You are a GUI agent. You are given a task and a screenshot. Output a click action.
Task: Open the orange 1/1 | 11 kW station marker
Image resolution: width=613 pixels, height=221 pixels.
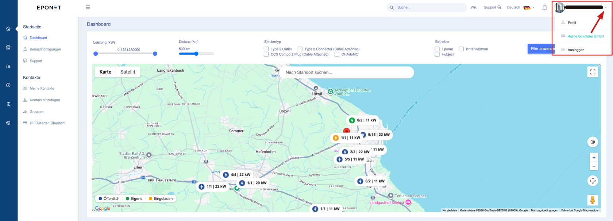tap(347, 138)
